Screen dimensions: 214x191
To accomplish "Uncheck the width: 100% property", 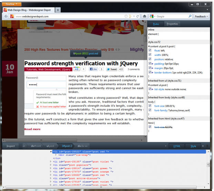I will [x=150, y=54].
